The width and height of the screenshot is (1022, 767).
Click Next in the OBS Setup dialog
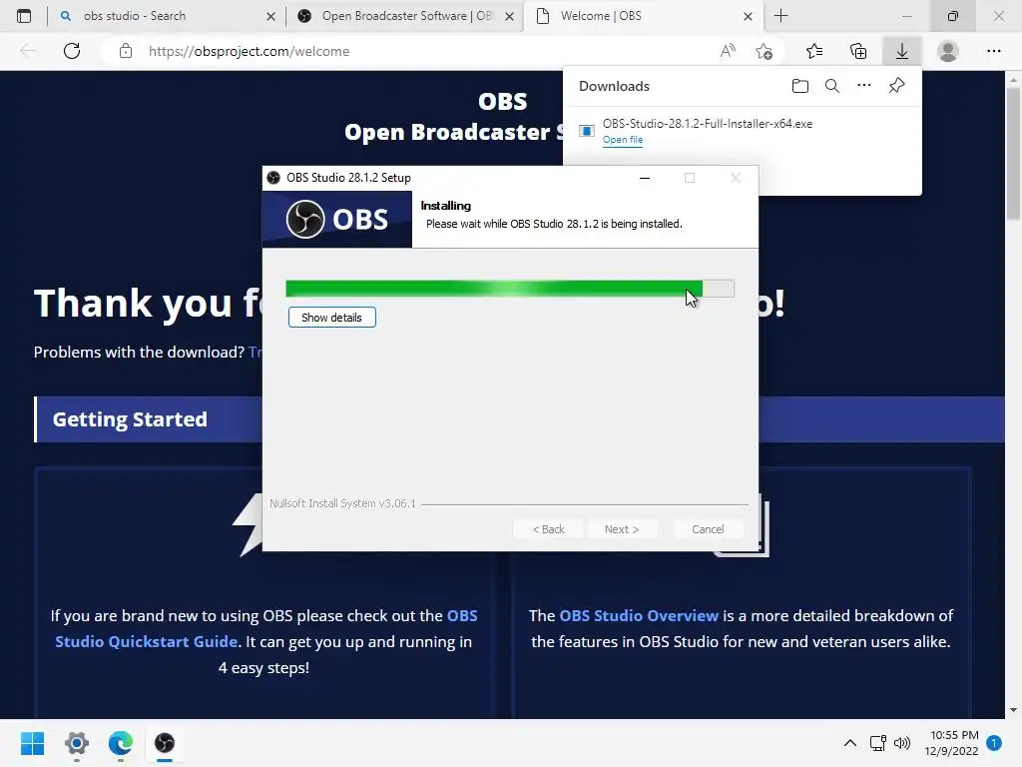click(622, 529)
